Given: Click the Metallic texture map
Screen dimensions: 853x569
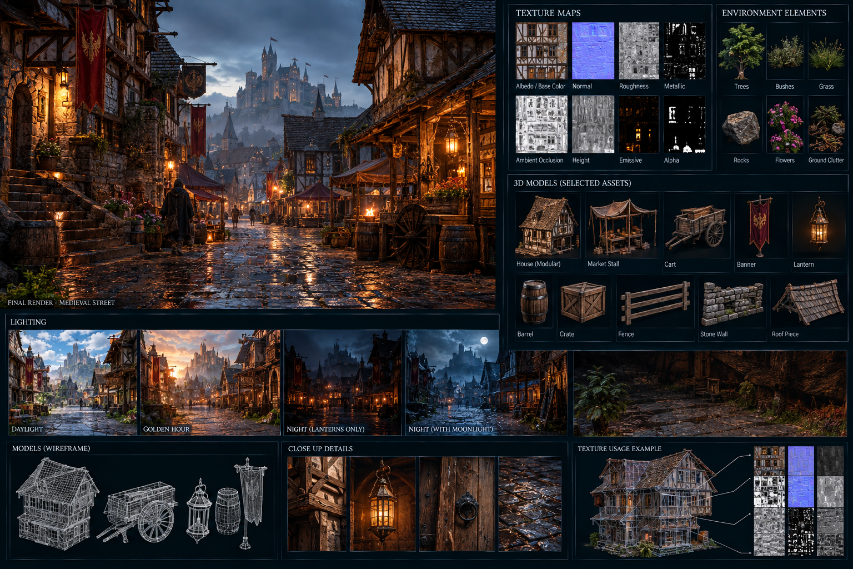Looking at the screenshot, I should point(685,51).
